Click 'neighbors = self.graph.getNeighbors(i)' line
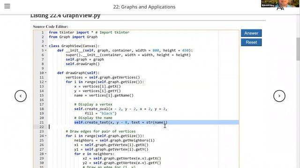 [114, 140]
